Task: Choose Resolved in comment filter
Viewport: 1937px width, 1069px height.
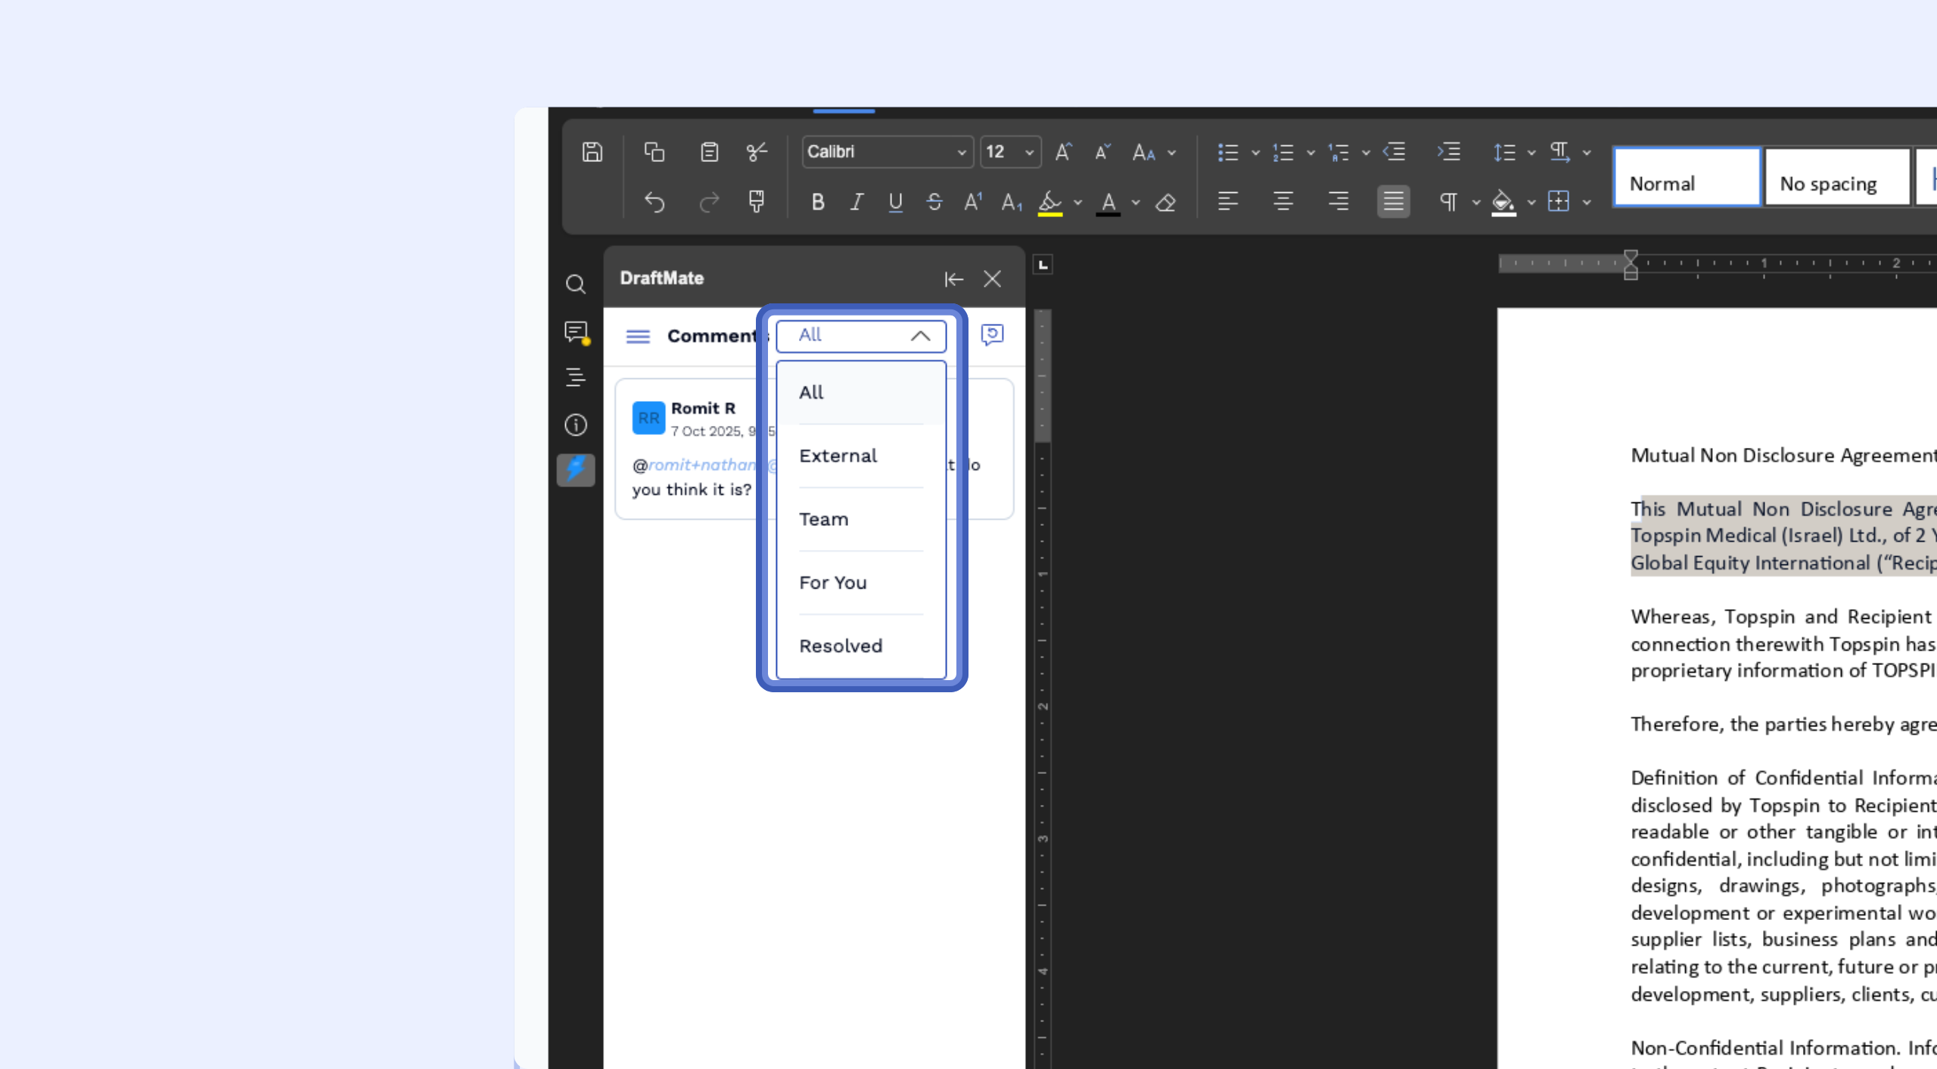Action: (x=841, y=646)
